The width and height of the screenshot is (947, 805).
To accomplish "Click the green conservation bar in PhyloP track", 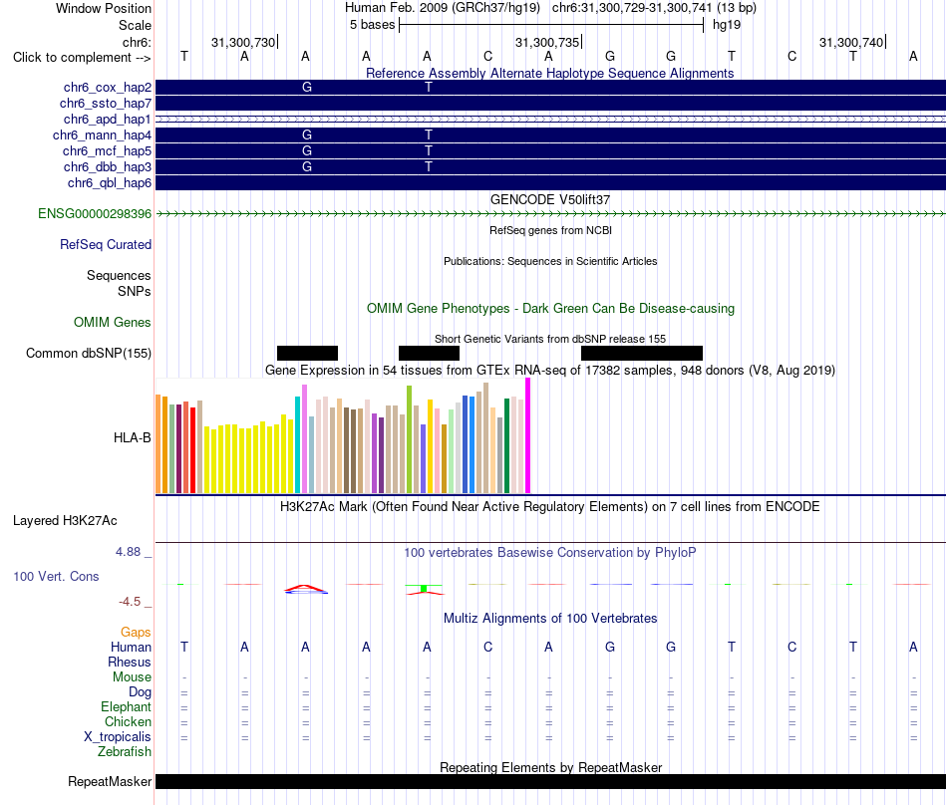I will pos(424,589).
